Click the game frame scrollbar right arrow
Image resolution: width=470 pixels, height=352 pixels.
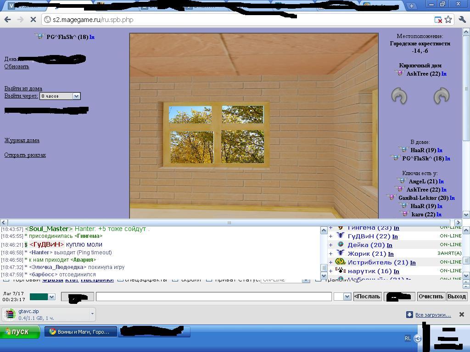(x=458, y=222)
